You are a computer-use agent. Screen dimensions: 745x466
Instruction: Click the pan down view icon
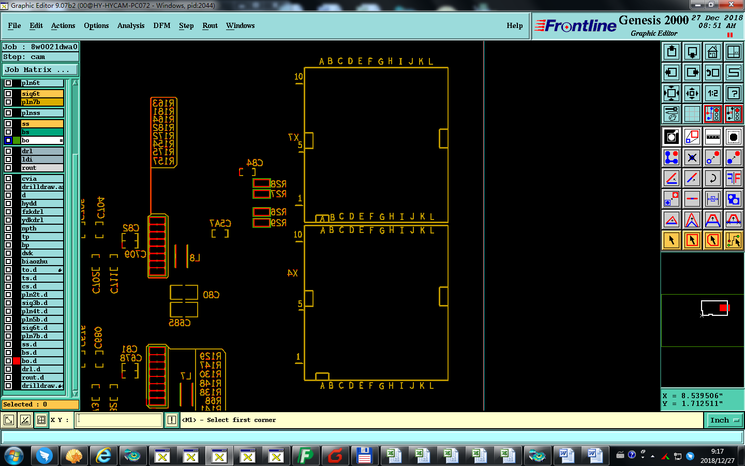pos(692,52)
